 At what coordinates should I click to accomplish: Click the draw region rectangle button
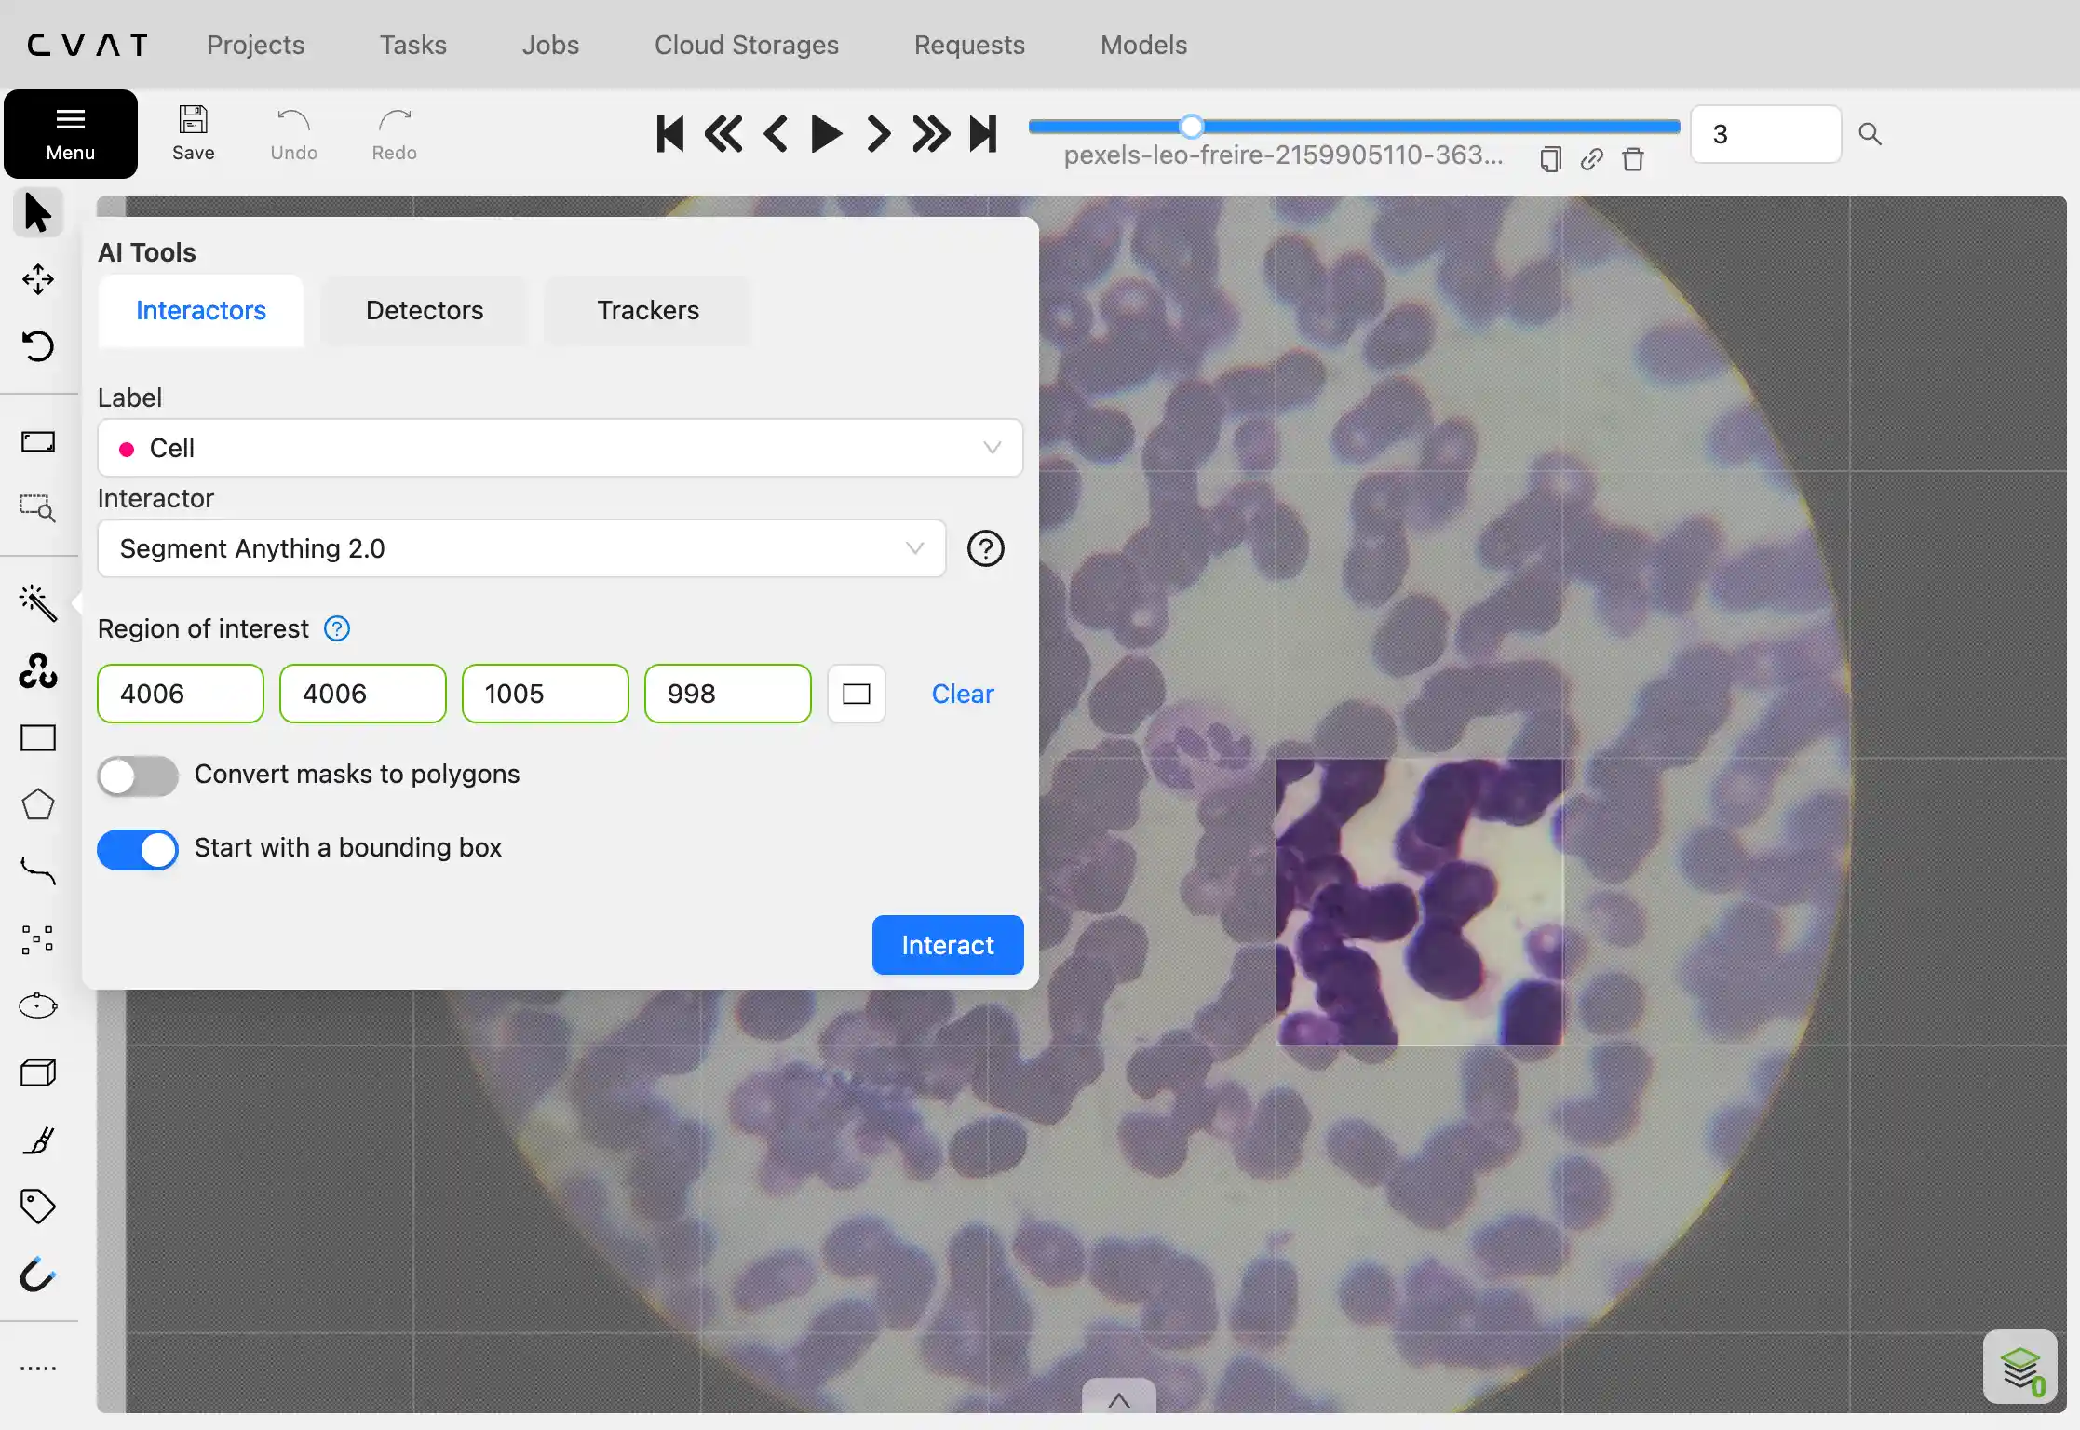[x=857, y=694]
